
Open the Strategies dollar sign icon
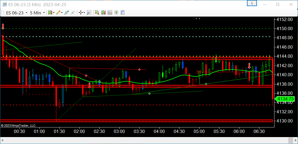[116, 13]
